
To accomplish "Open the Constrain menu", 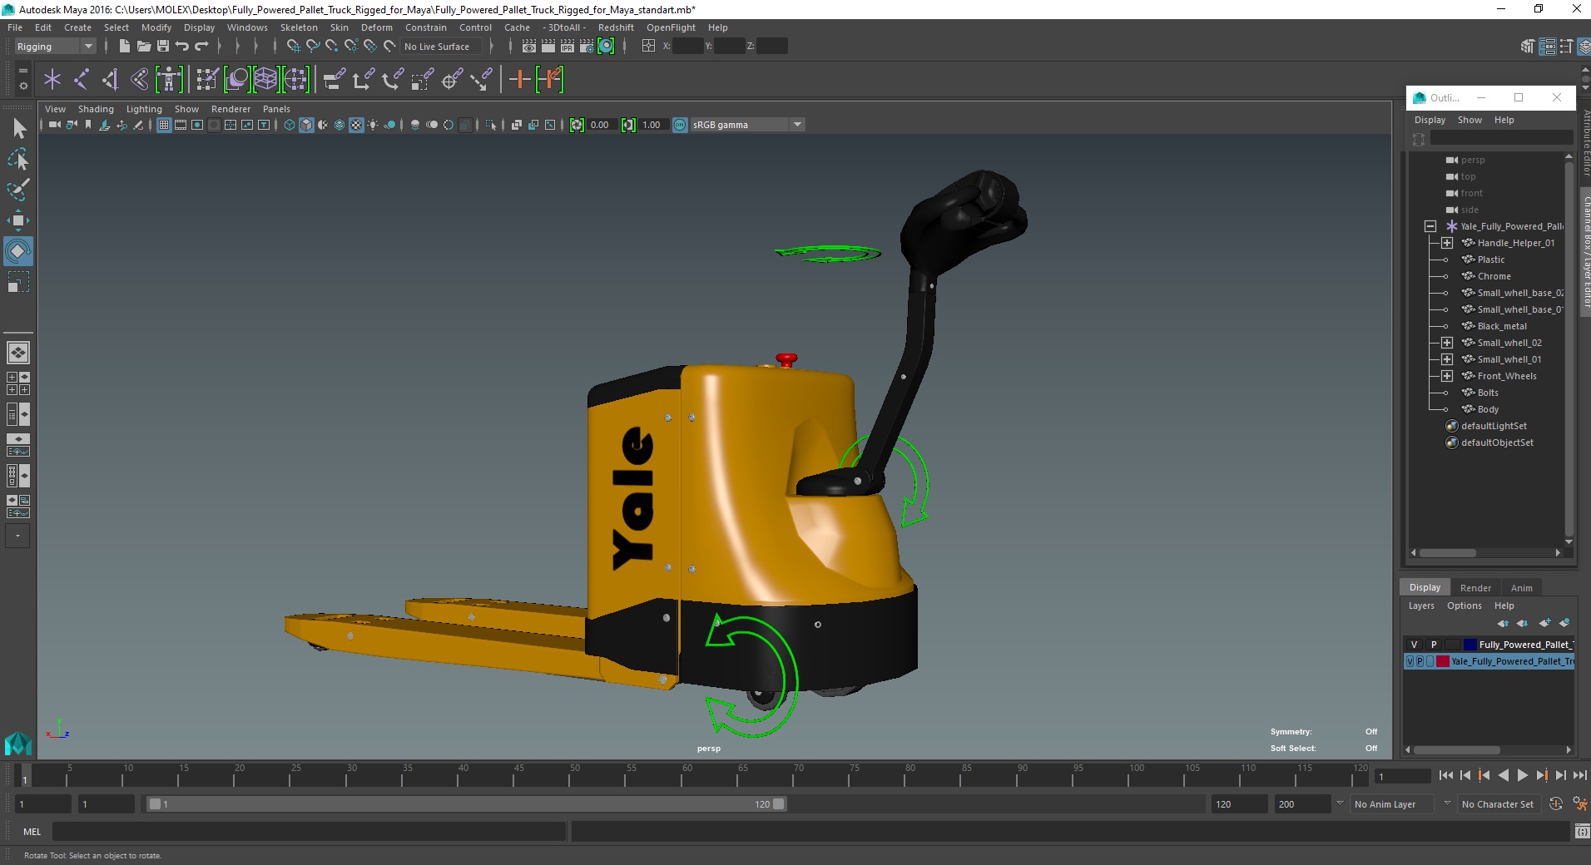I will coord(425,27).
